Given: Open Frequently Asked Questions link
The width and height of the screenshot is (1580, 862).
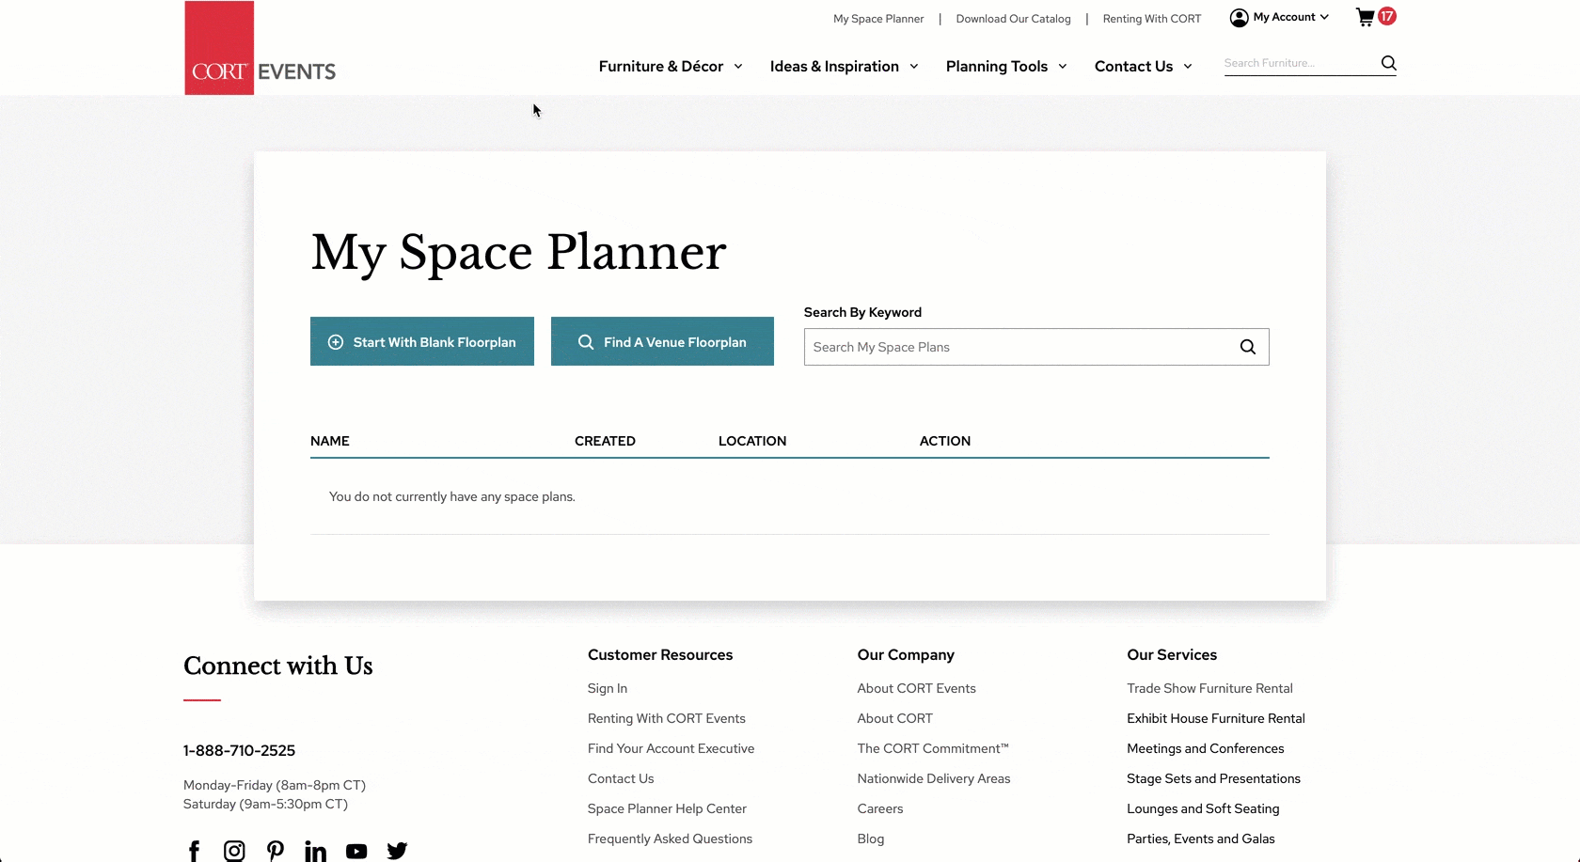Looking at the screenshot, I should tap(670, 838).
